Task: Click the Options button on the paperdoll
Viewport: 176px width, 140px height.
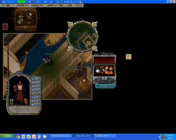Action: pos(36,82)
